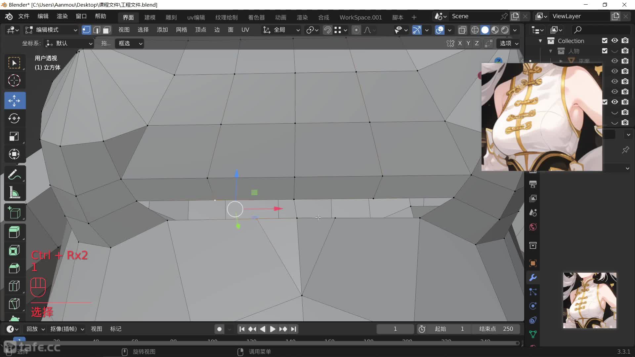Viewport: 635px width, 357px height.
Task: Open the UV menu
Action: point(245,30)
